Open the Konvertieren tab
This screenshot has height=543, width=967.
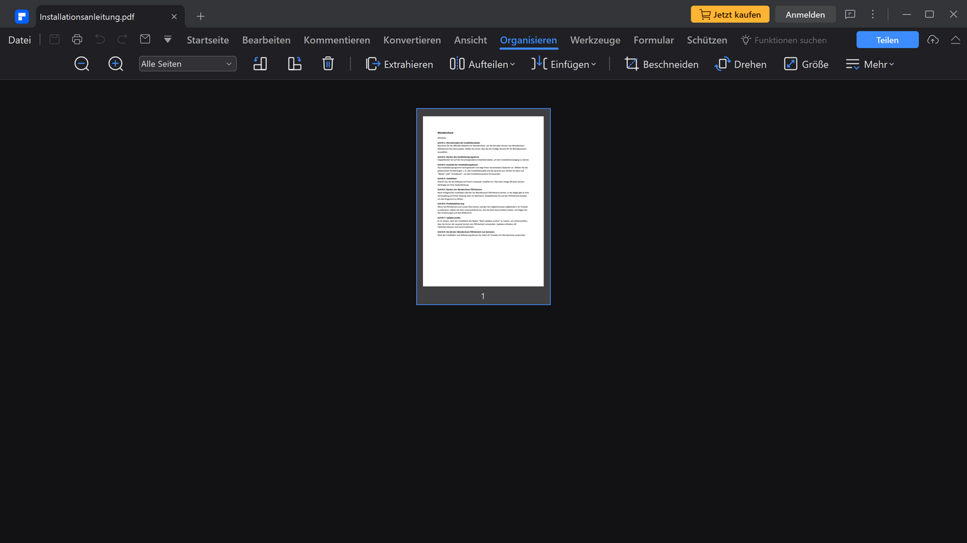[x=412, y=40]
